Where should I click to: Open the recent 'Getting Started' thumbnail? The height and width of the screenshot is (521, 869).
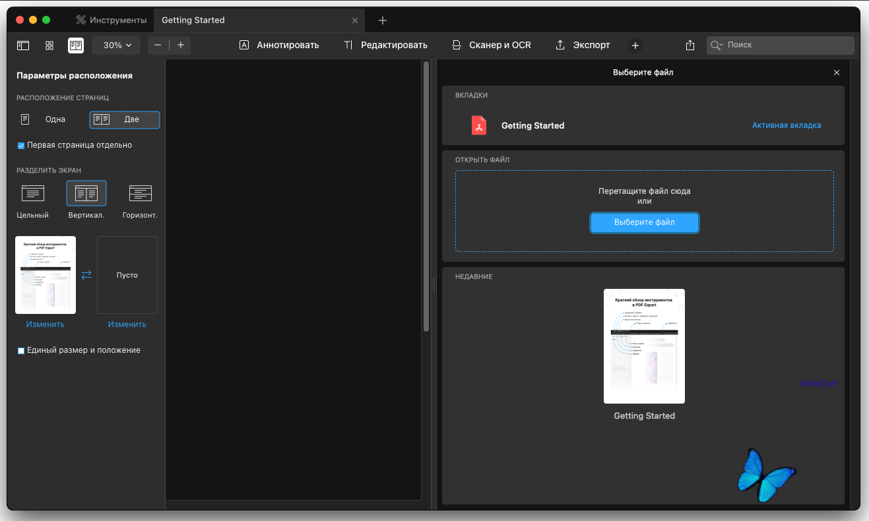point(644,346)
